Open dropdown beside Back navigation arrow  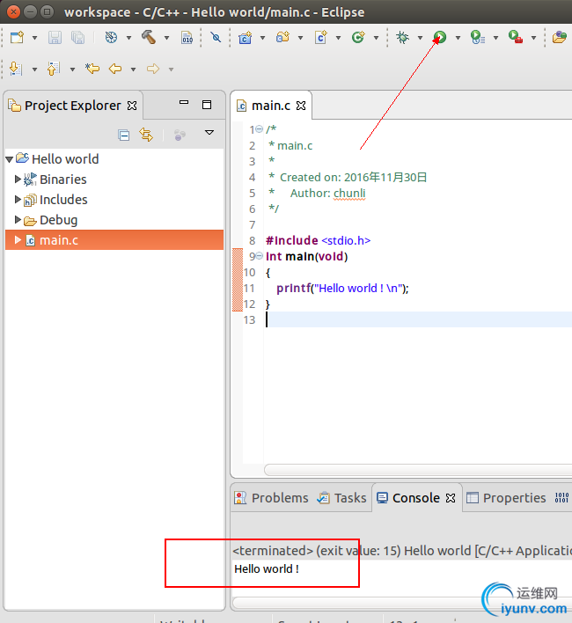click(x=133, y=70)
